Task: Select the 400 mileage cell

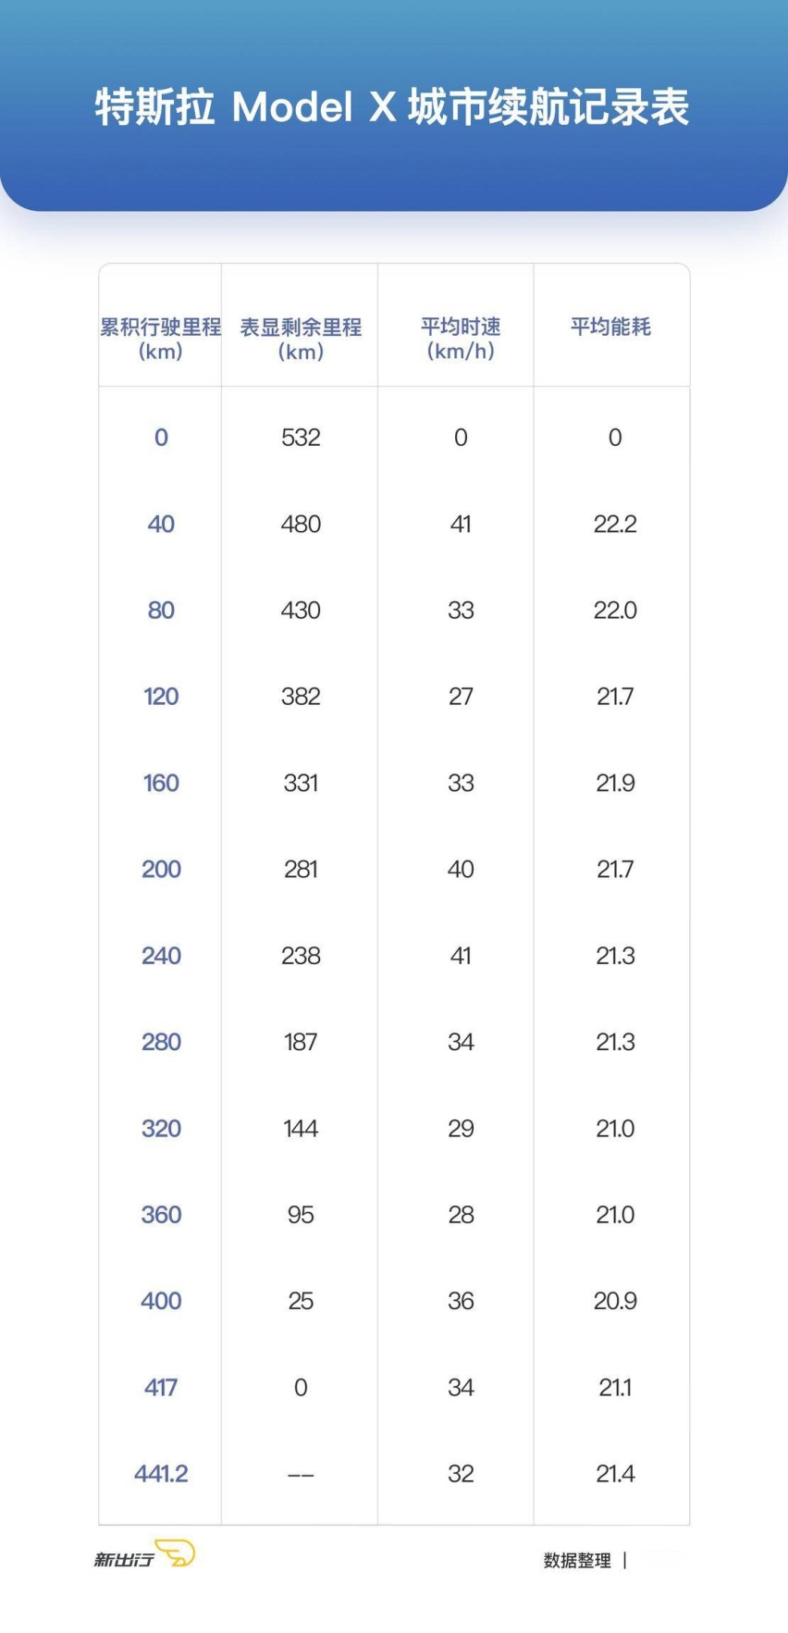Action: (161, 1301)
